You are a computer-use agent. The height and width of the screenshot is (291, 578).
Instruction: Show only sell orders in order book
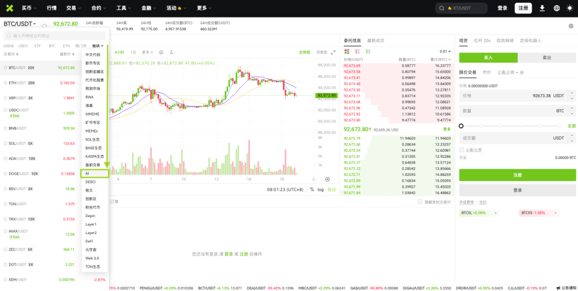[x=357, y=51]
